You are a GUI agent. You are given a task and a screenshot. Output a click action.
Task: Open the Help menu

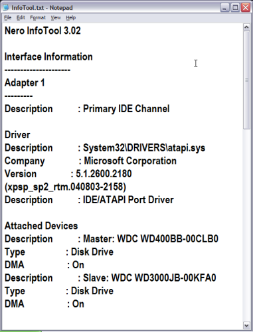71,18
